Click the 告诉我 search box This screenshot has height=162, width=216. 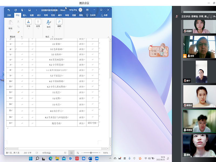(x=92, y=15)
